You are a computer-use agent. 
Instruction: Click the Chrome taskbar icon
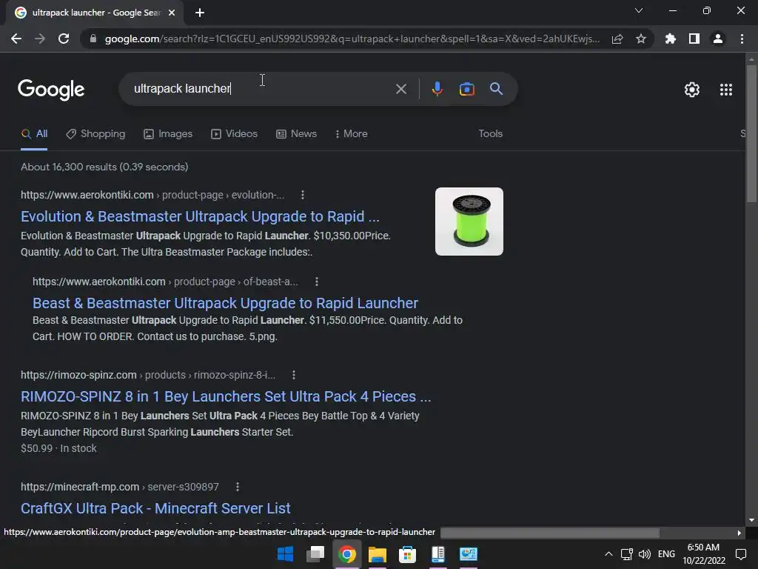pyautogui.click(x=346, y=554)
